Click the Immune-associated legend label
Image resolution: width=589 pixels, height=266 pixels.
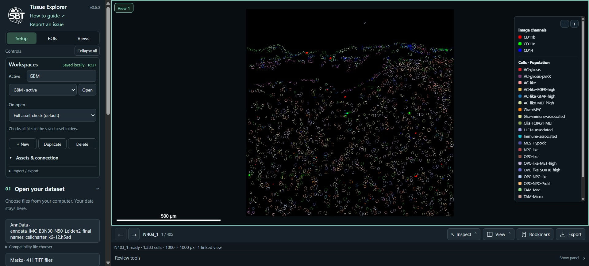coord(540,137)
